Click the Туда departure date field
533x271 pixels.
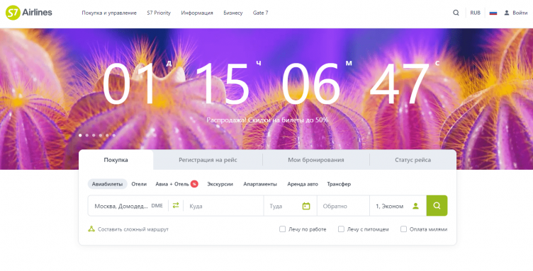coord(291,206)
